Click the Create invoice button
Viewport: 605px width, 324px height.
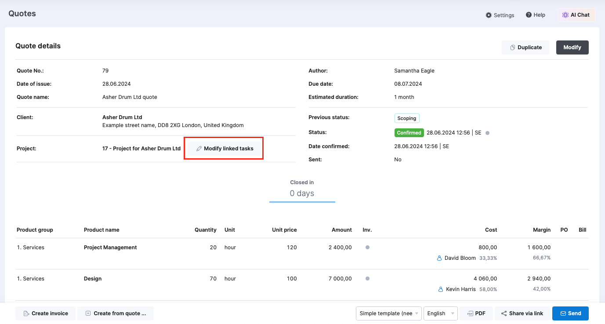coord(46,313)
